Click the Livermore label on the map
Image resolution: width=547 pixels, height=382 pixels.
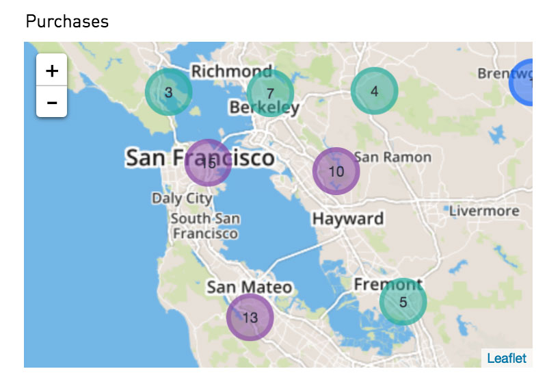[x=484, y=211]
